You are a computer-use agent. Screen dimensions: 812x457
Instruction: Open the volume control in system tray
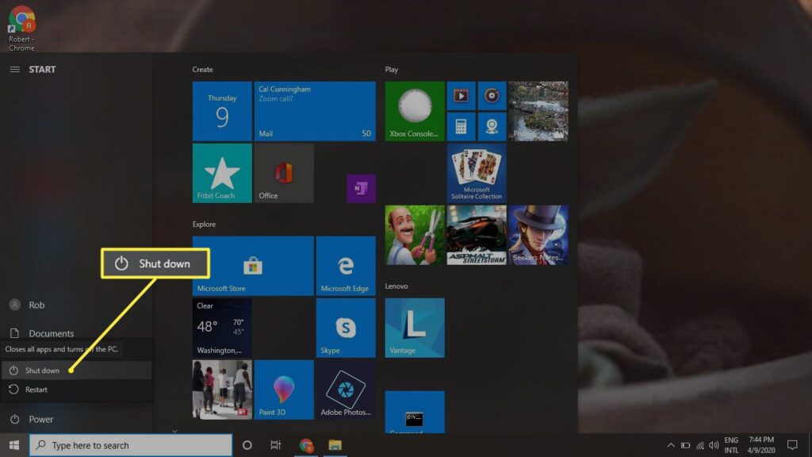(714, 445)
